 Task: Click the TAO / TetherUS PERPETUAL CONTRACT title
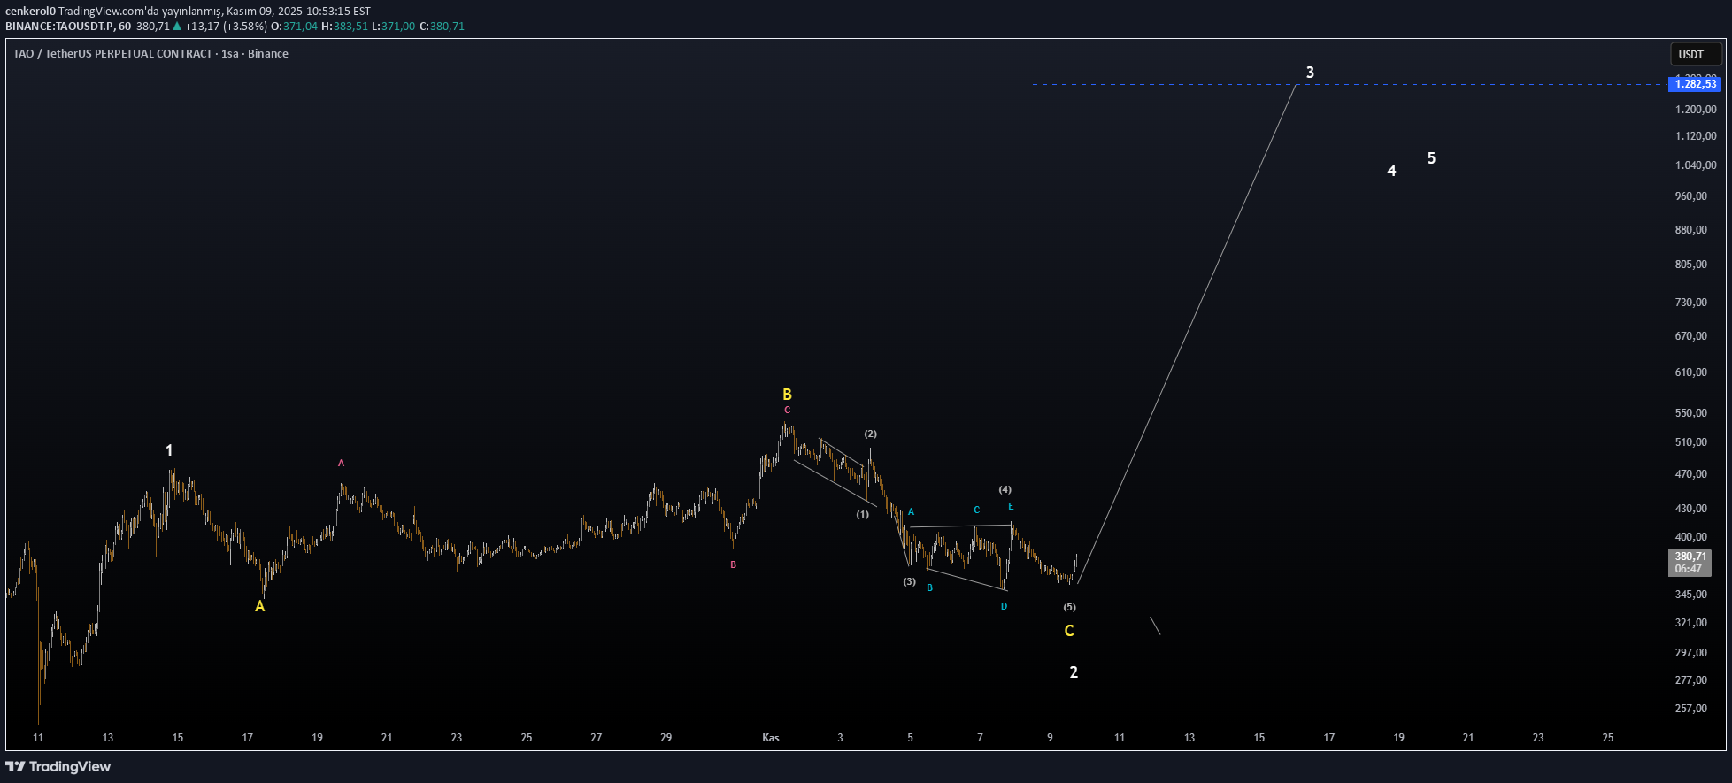click(x=112, y=54)
